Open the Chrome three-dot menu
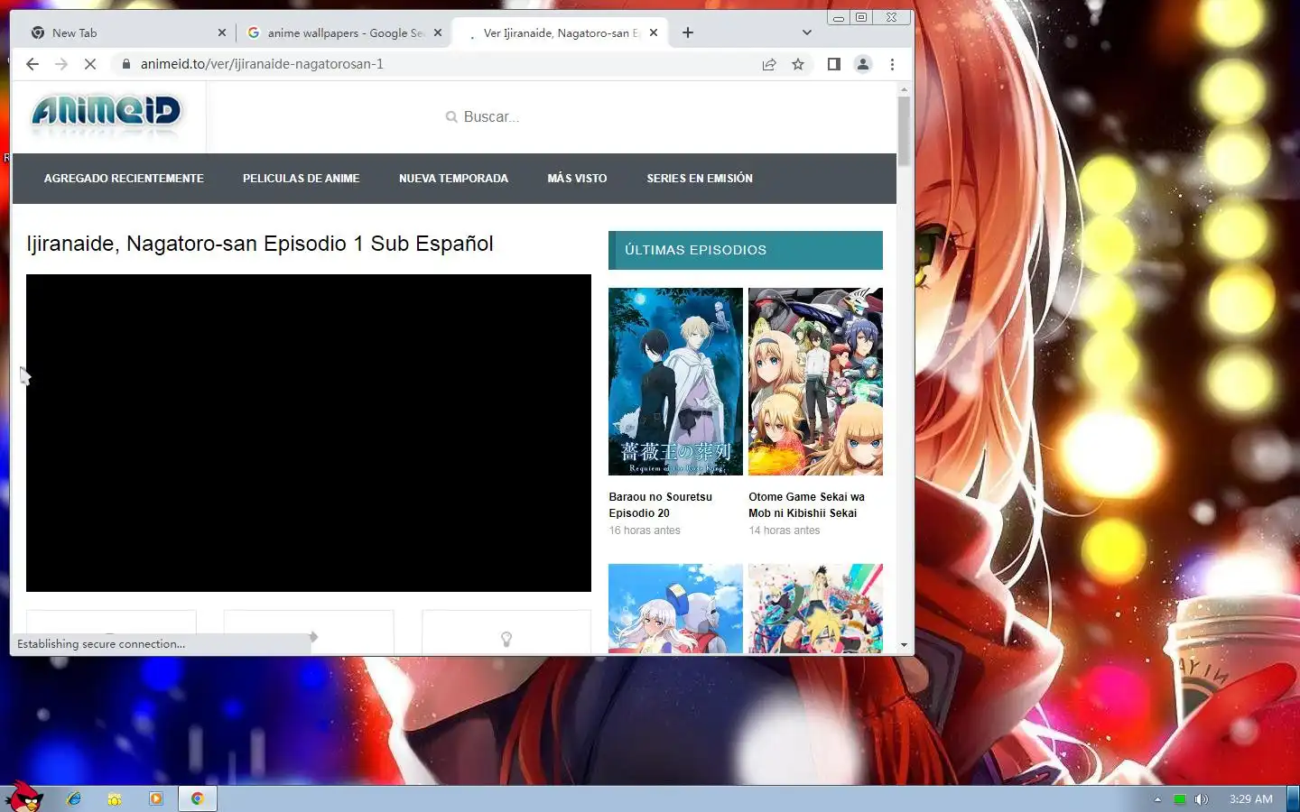 (892, 64)
